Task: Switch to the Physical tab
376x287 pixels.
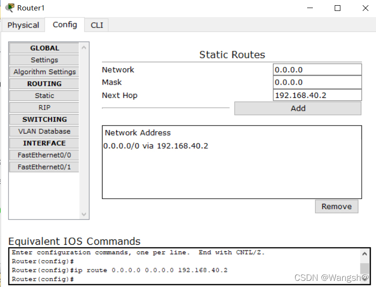Action: point(23,25)
